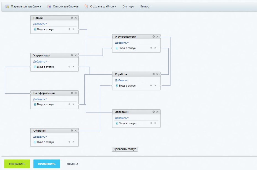The height and width of the screenshot is (170, 257).
Task: Open settings gear of У директора status
Action: (72, 55)
